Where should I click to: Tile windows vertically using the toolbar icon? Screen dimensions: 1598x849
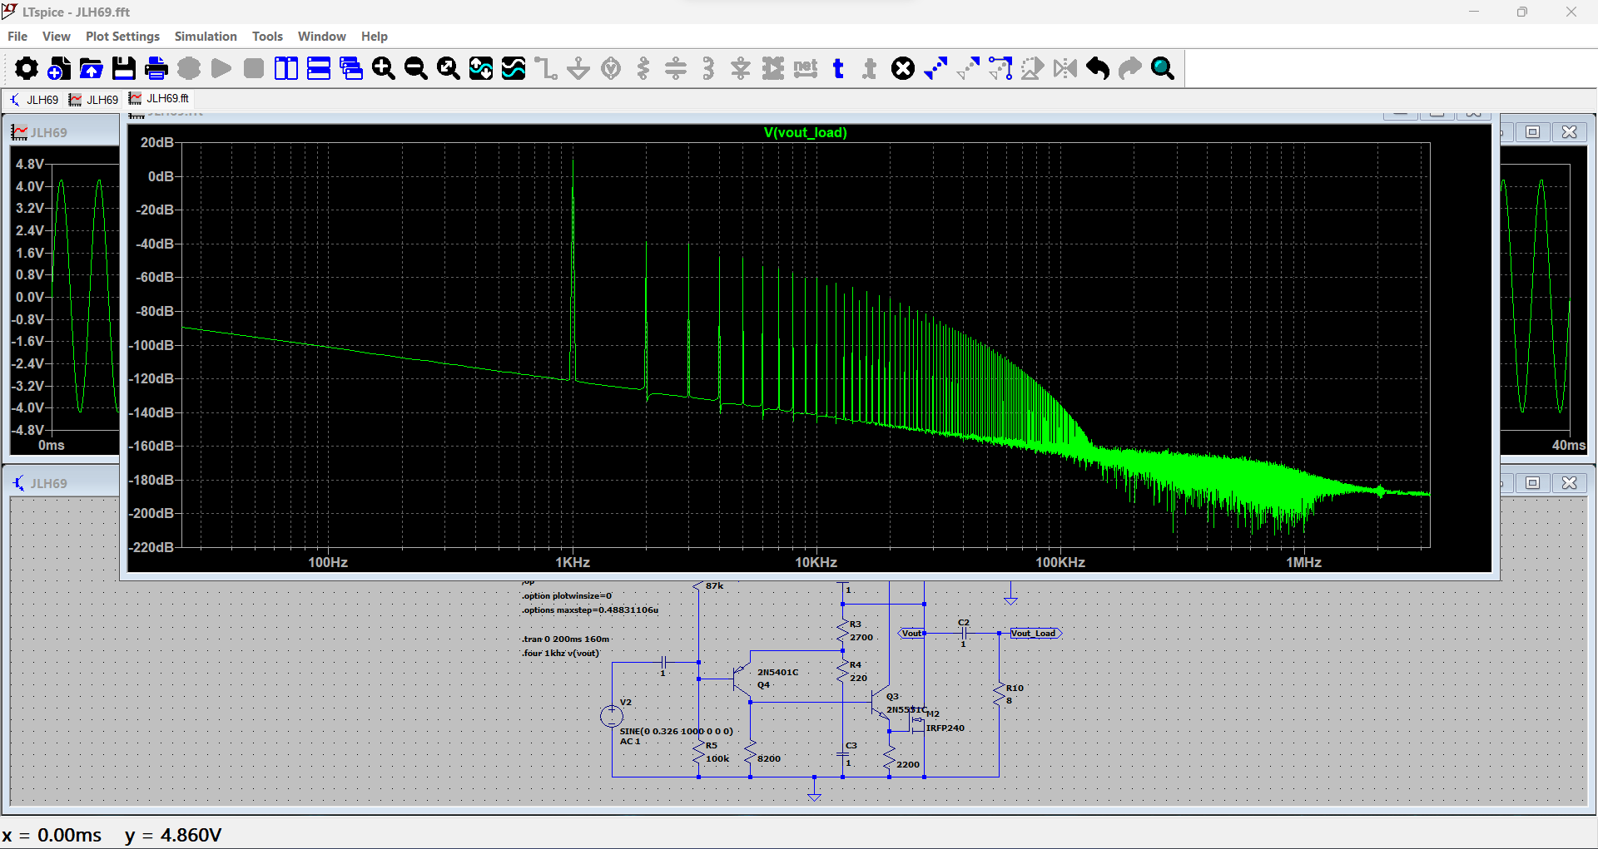coord(286,68)
